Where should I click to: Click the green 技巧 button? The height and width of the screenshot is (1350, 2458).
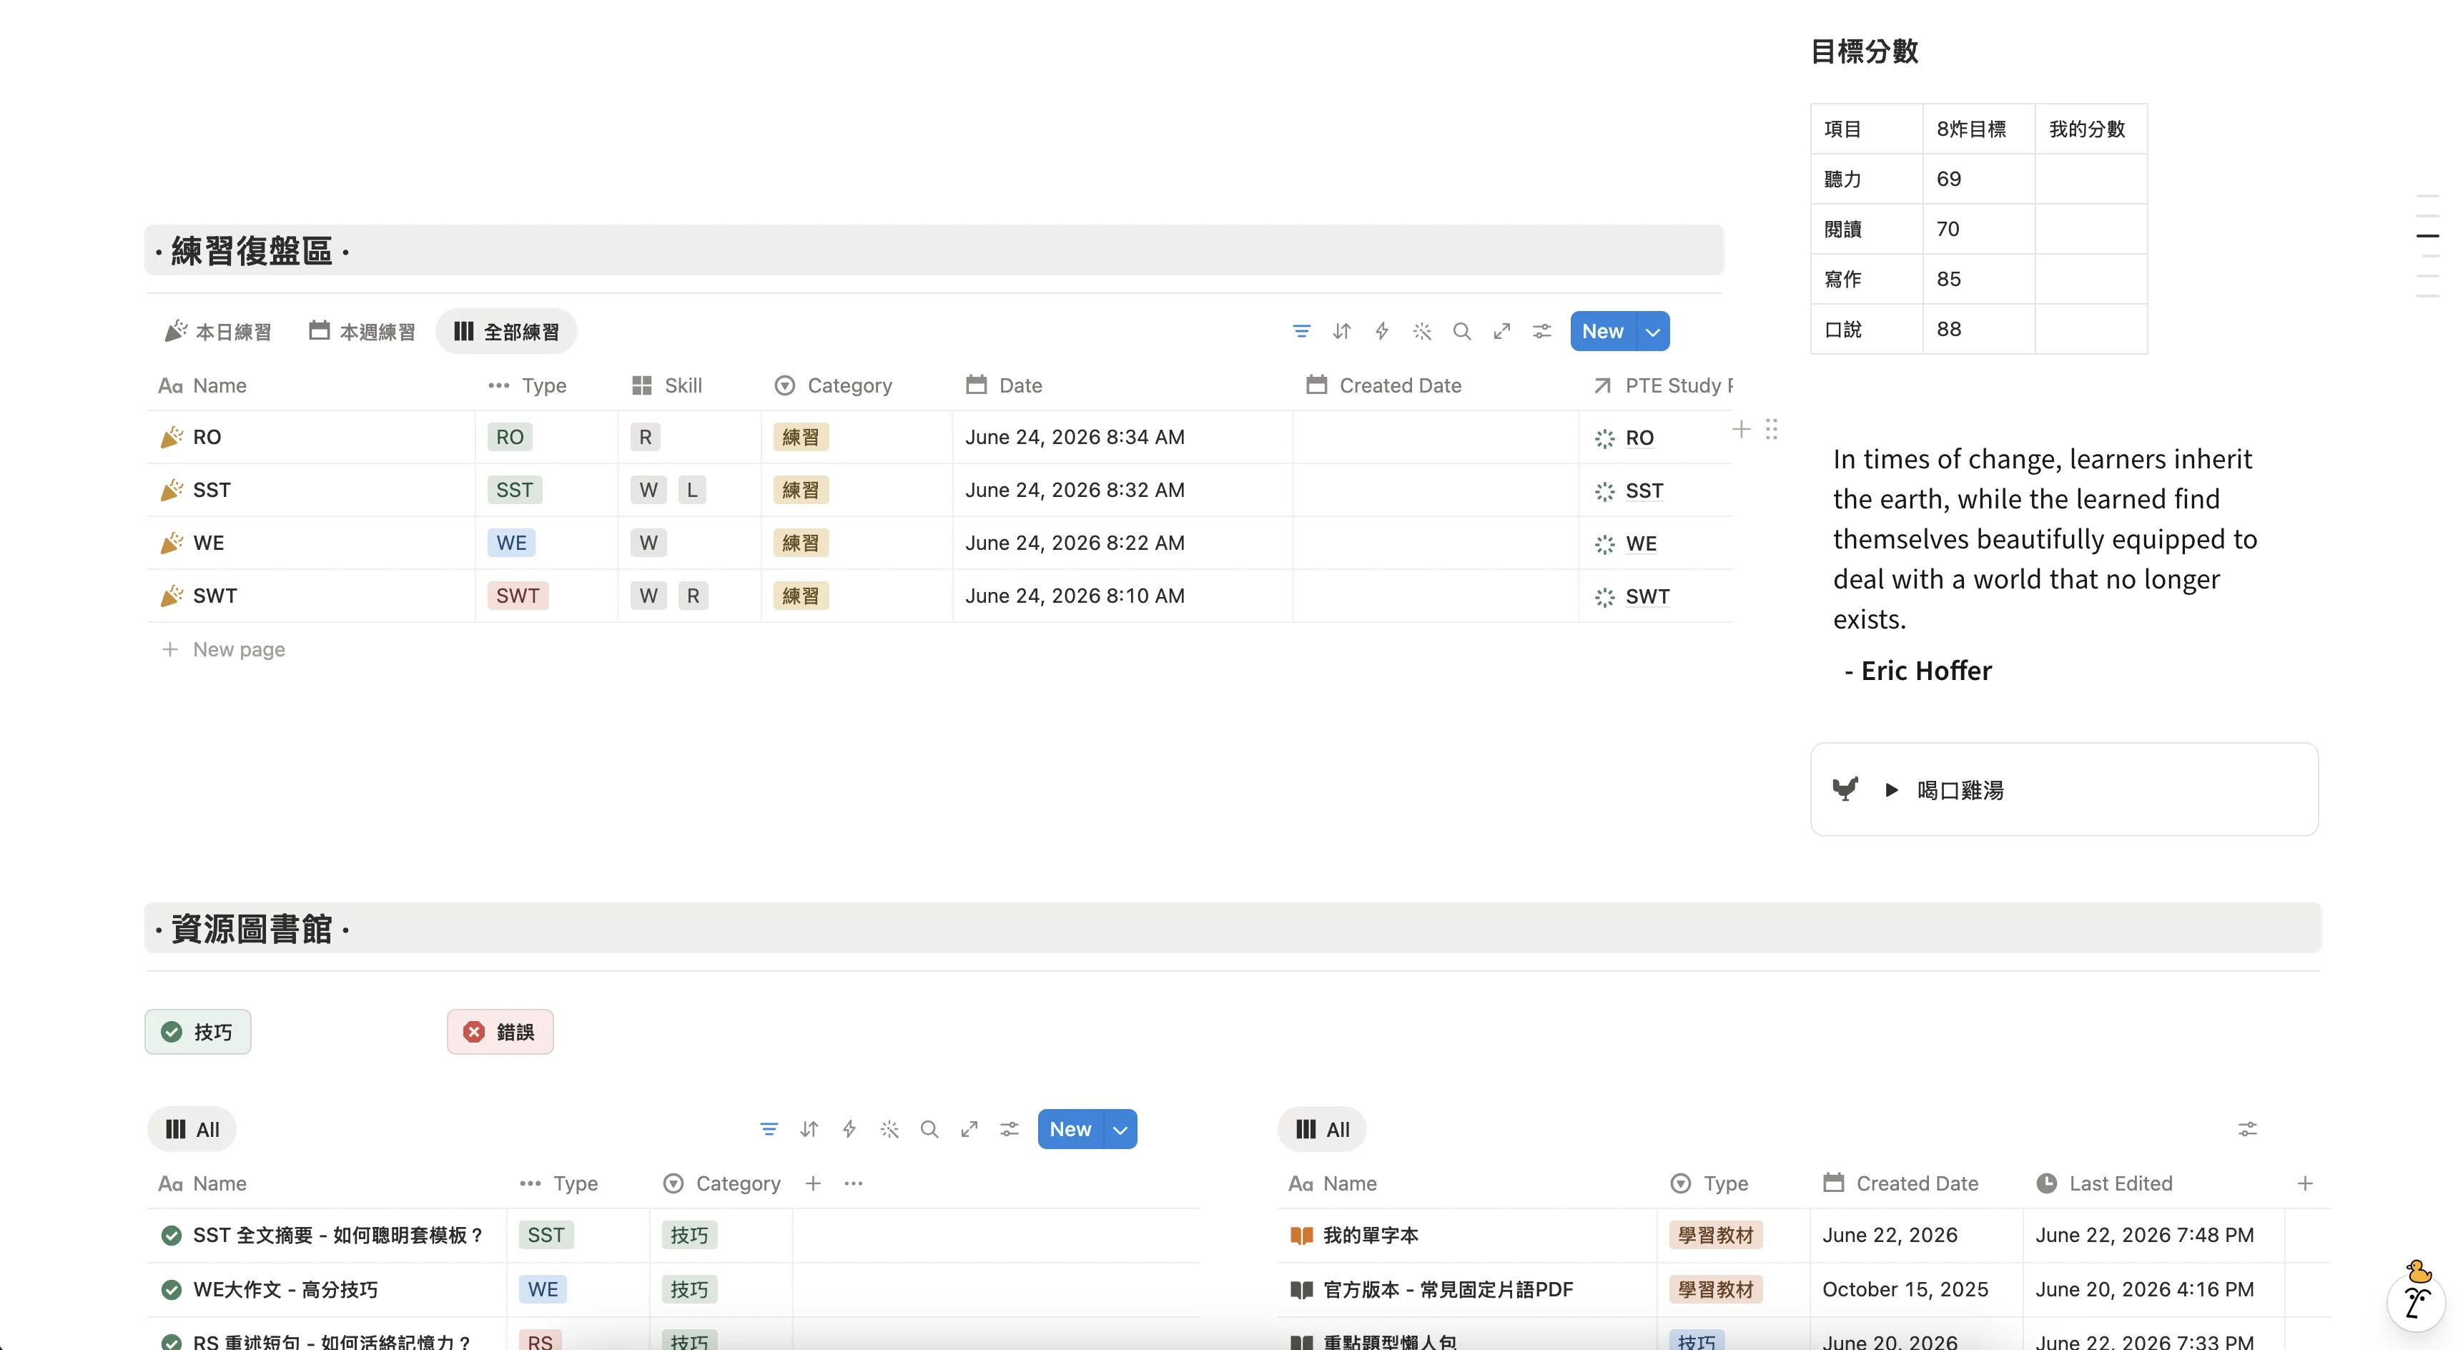point(197,1031)
